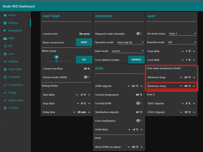Click the Solar²DHW sun icon
The width and height of the screenshot is (203, 152).
(x=5, y=69)
